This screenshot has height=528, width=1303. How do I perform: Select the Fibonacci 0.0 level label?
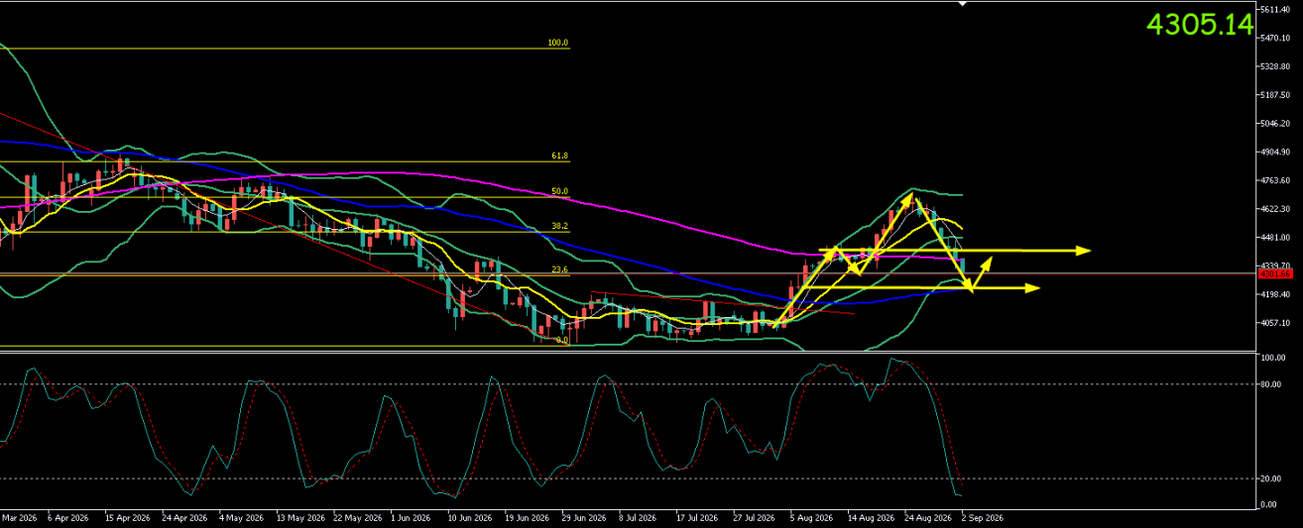click(x=561, y=340)
